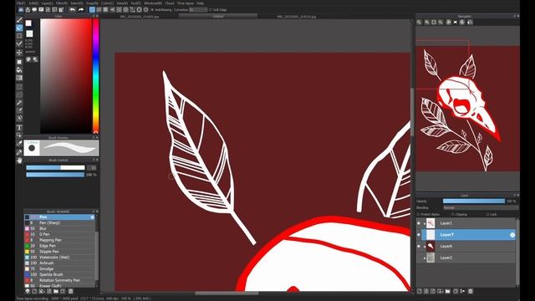This screenshot has height=301, width=535.
Task: Hide Layer7 with its visibility dot
Action: coord(419,235)
